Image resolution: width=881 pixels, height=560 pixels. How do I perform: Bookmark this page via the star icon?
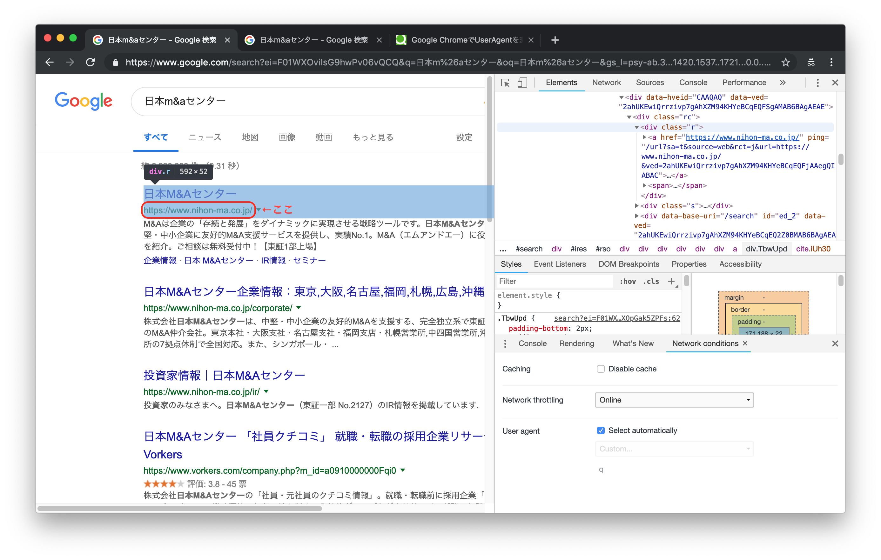tap(785, 62)
